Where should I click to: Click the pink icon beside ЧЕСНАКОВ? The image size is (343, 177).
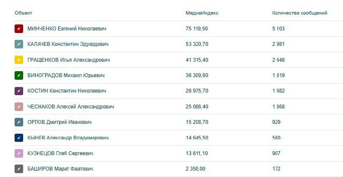click(x=19, y=107)
